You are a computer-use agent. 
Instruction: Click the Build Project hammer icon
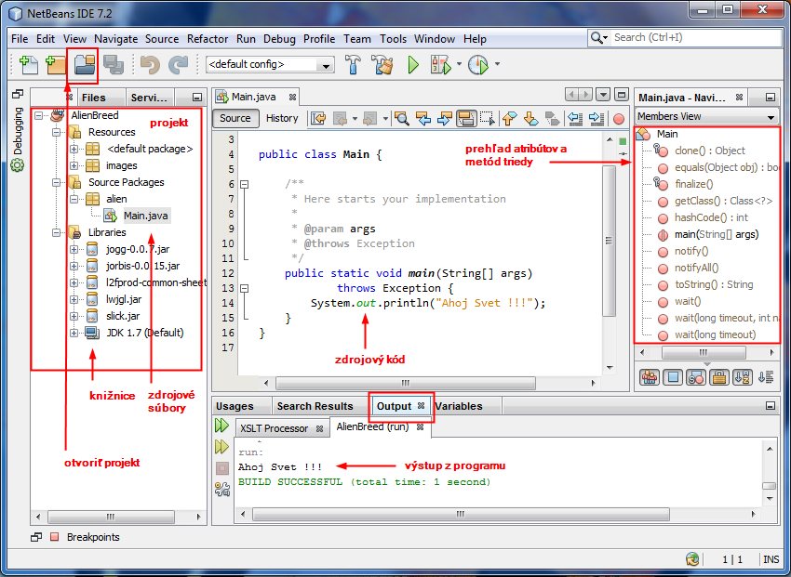353,64
